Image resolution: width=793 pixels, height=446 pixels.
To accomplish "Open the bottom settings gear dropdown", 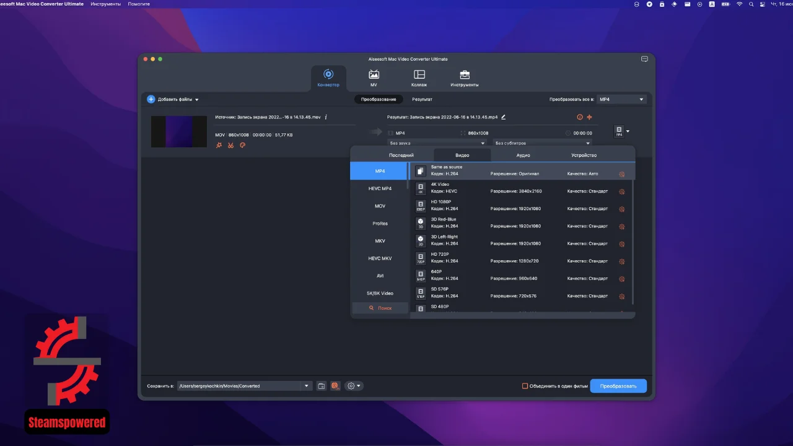I will click(354, 386).
